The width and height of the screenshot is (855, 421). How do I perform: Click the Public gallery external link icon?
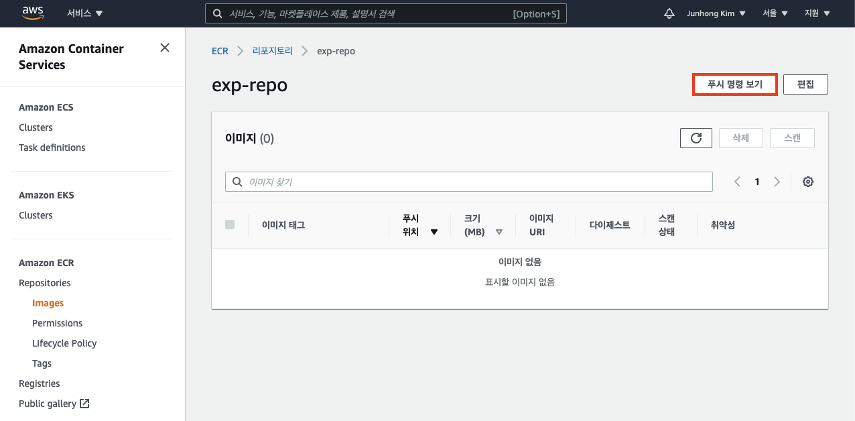[84, 404]
